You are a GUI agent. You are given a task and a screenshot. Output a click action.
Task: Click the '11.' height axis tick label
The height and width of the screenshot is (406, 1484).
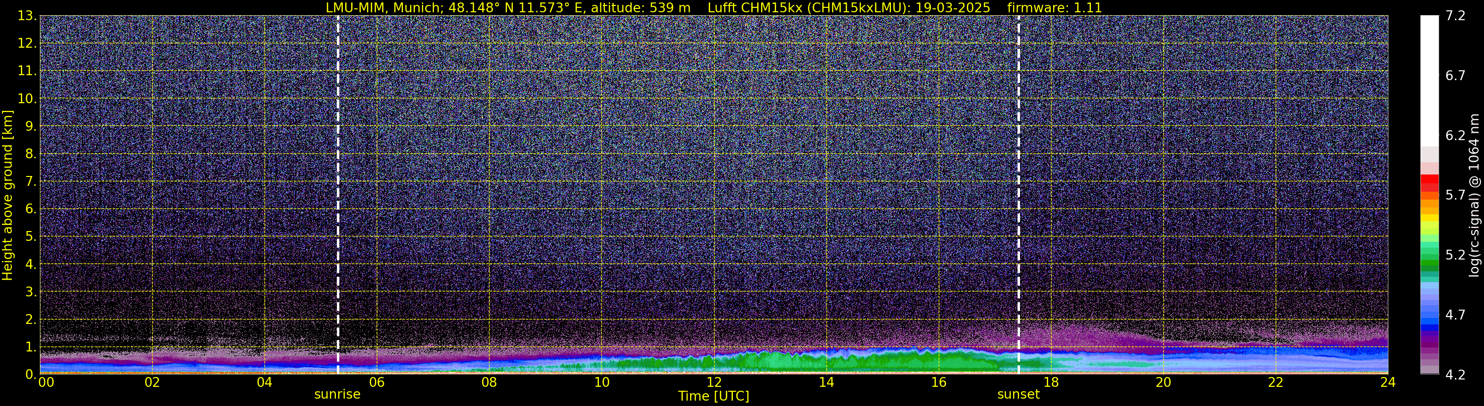click(27, 71)
